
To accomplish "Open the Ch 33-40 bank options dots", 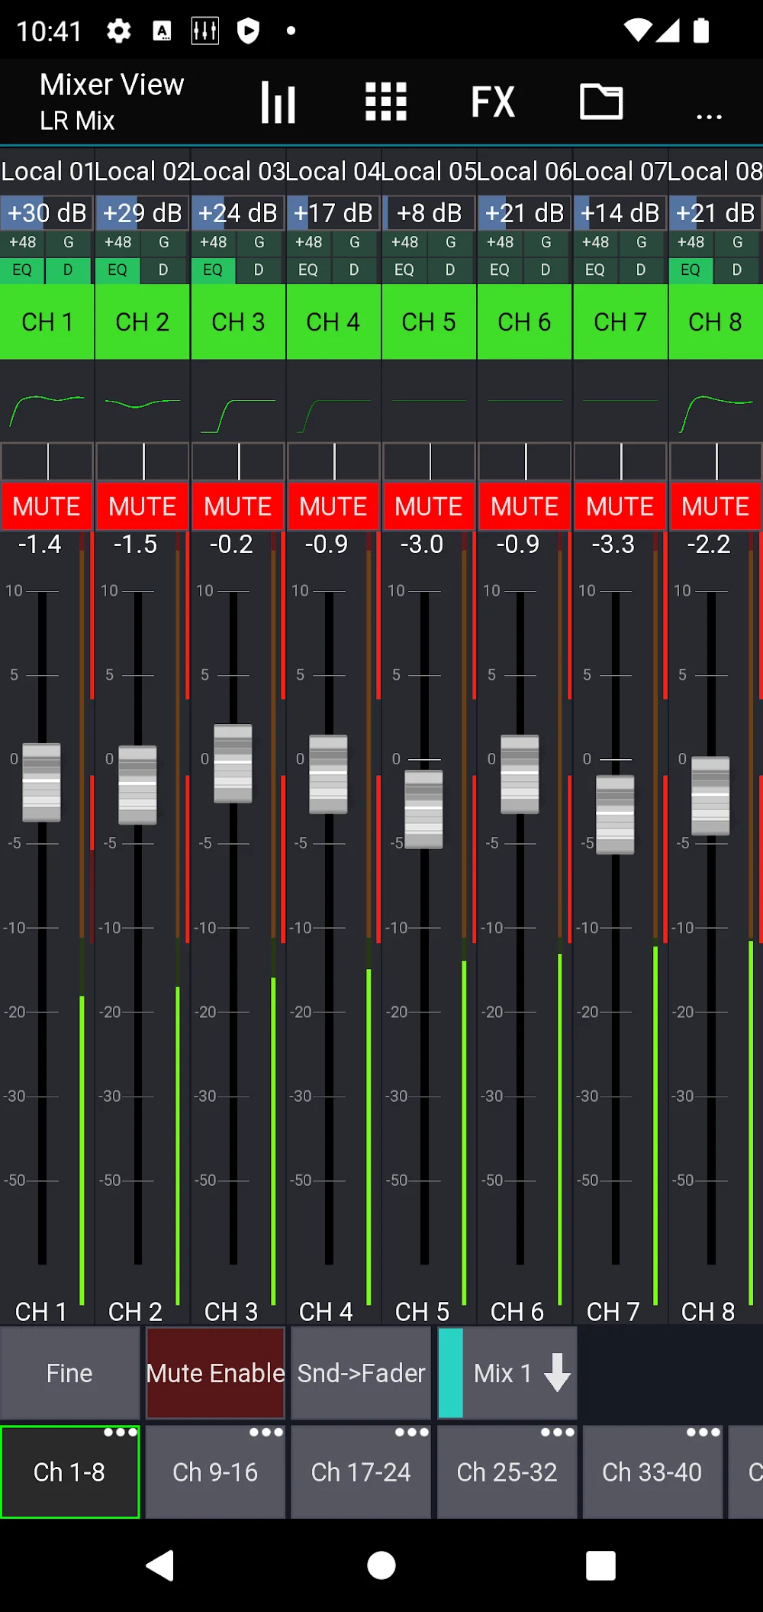I will pos(703,1433).
